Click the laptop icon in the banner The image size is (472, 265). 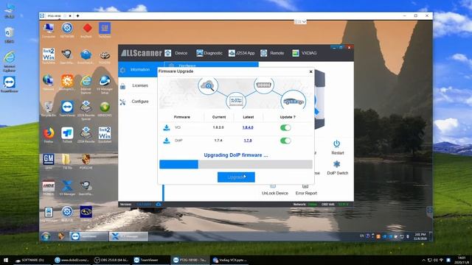coord(236,101)
